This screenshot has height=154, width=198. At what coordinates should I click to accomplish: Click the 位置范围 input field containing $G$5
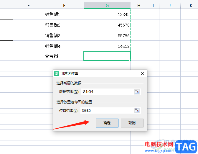pyautogui.click(x=107, y=111)
